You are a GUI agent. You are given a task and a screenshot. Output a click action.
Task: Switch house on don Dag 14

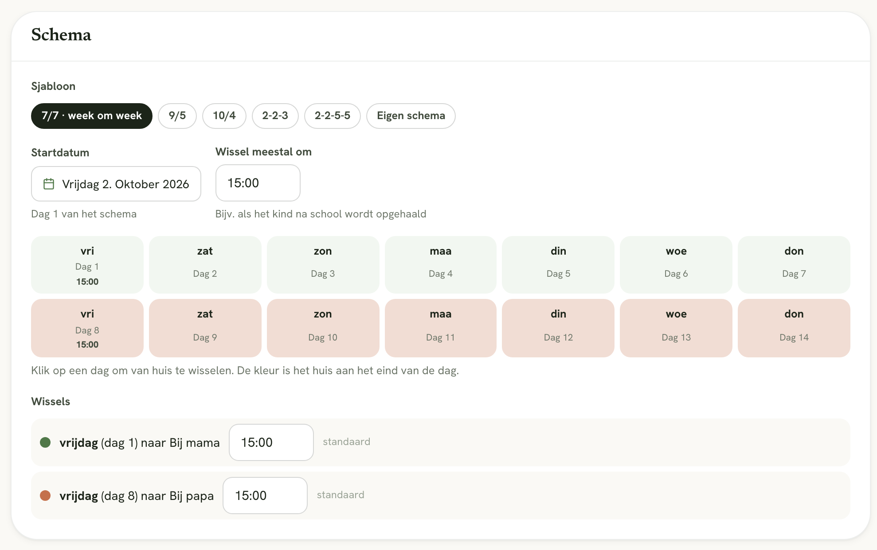pos(794,328)
